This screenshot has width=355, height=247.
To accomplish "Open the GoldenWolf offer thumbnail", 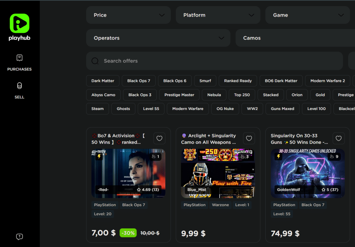I will tap(308, 173).
